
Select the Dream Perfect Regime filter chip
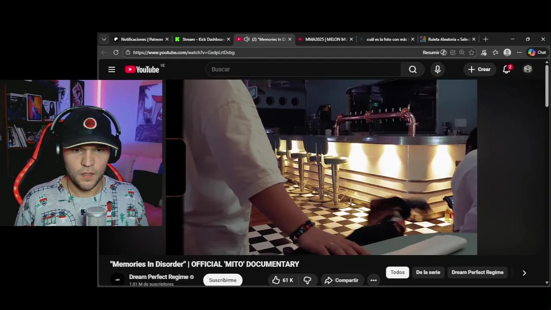pyautogui.click(x=477, y=272)
